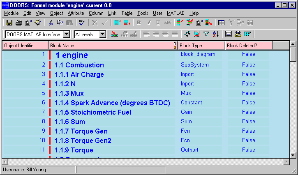This screenshot has width=298, height=175.
Task: Open the Column menu
Action: tap(96, 13)
